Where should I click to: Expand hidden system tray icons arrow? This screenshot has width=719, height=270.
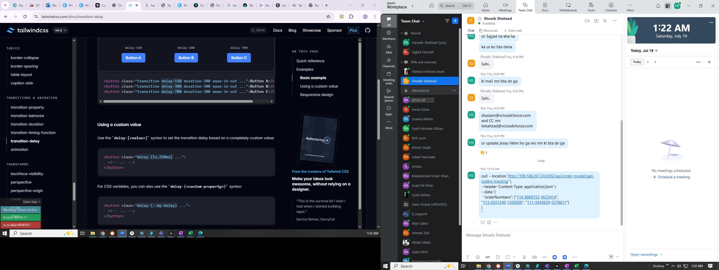point(673,266)
